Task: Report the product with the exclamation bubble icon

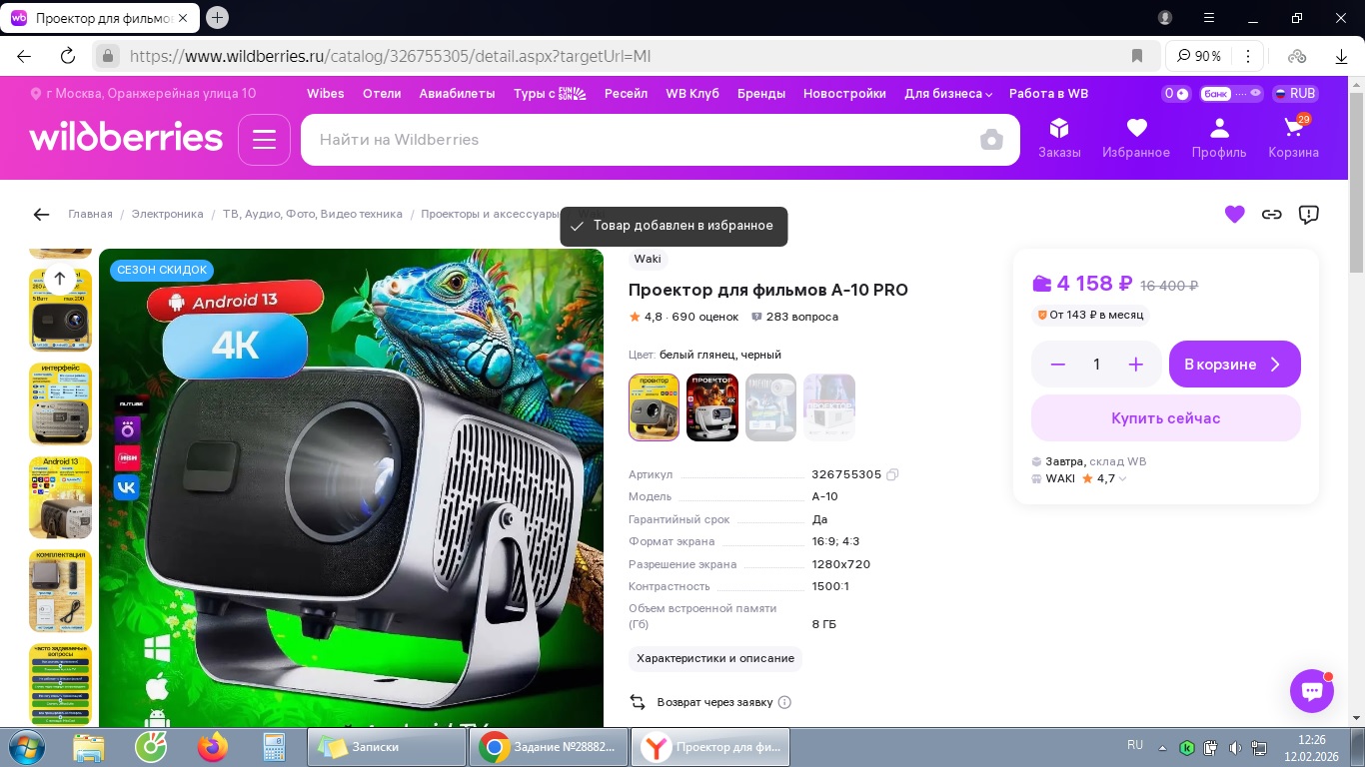Action: tap(1309, 214)
